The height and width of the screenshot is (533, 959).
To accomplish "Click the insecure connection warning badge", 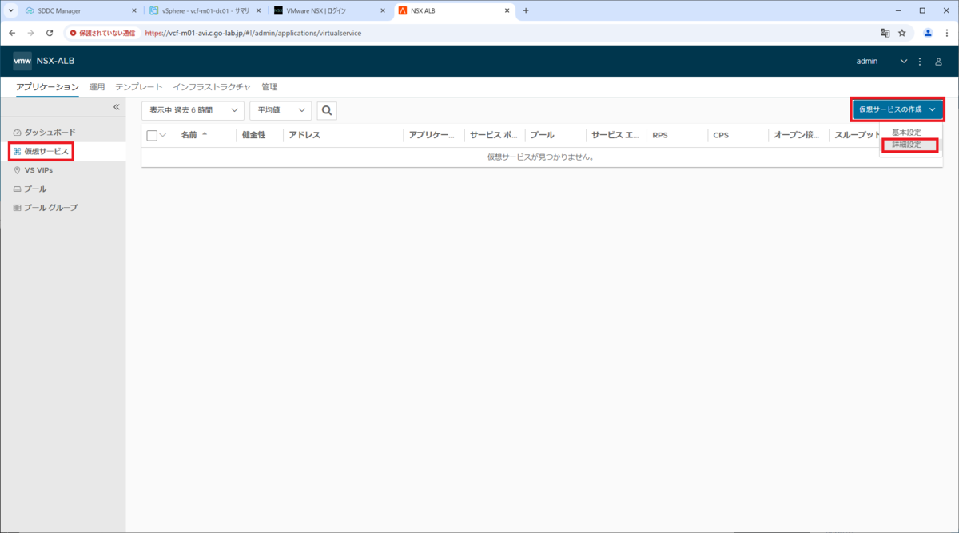I will (x=102, y=33).
